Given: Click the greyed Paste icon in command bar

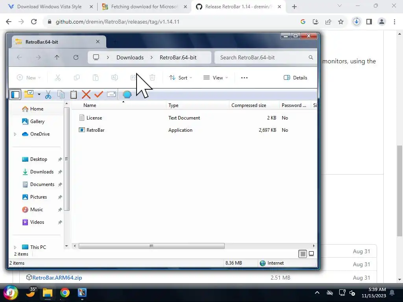Looking at the screenshot, I should [x=96, y=77].
